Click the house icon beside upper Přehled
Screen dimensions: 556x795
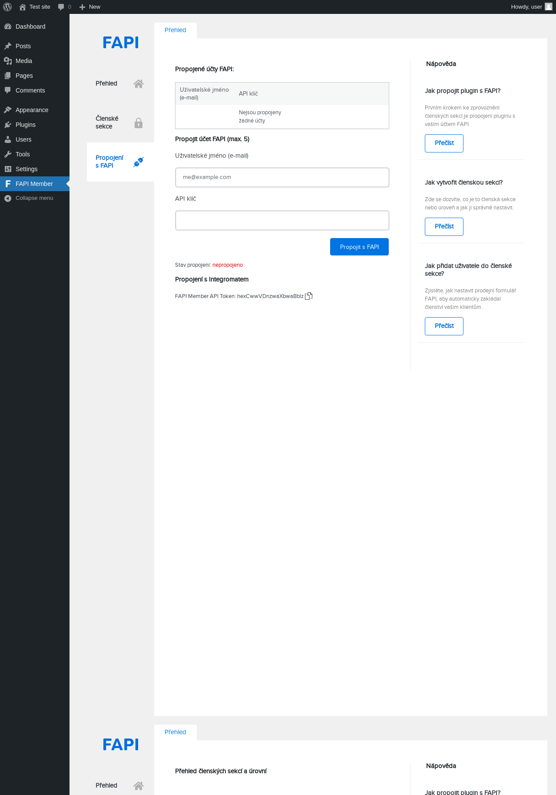tap(139, 84)
